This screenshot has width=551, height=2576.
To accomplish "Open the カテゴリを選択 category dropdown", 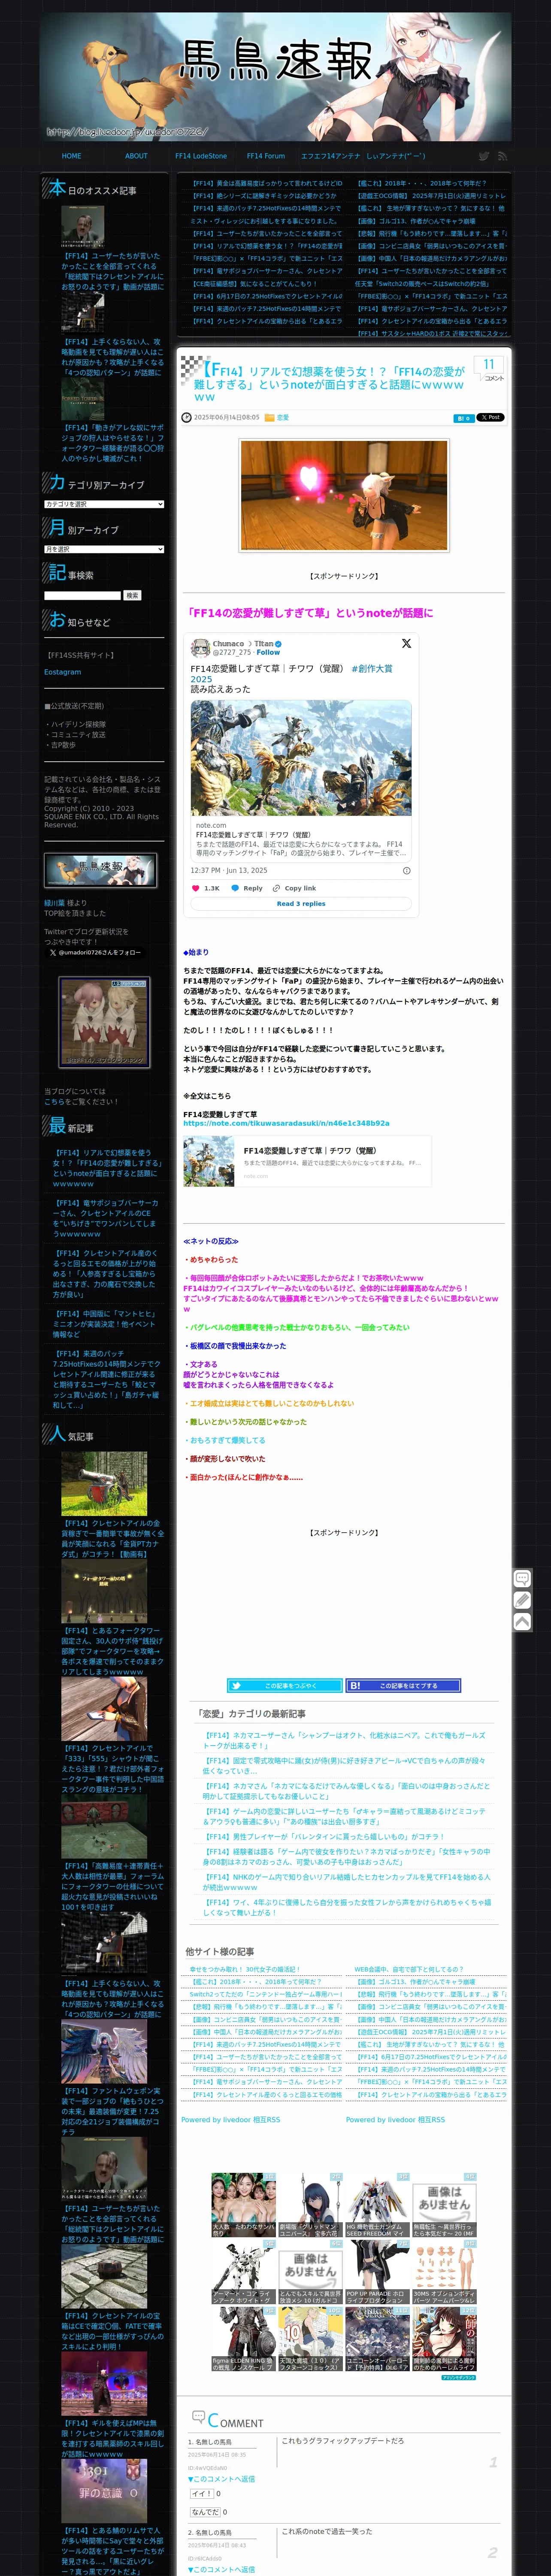I will [x=104, y=504].
